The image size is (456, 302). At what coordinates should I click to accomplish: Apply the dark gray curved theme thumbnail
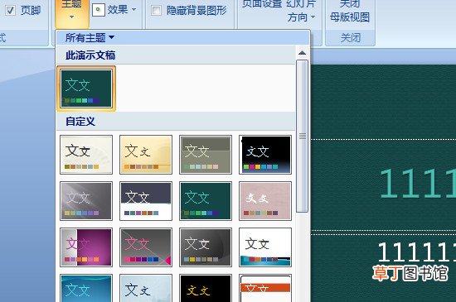[x=206, y=247]
